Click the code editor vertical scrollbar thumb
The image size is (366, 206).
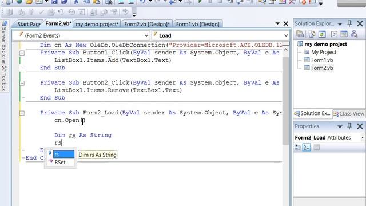click(x=286, y=101)
